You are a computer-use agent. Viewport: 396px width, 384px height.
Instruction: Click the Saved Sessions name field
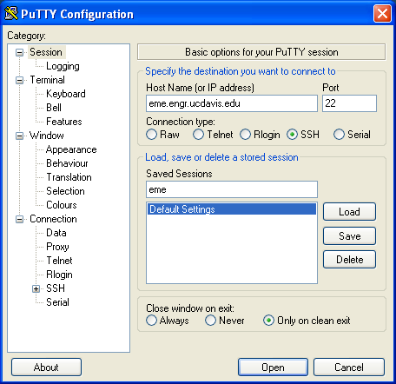coord(232,189)
